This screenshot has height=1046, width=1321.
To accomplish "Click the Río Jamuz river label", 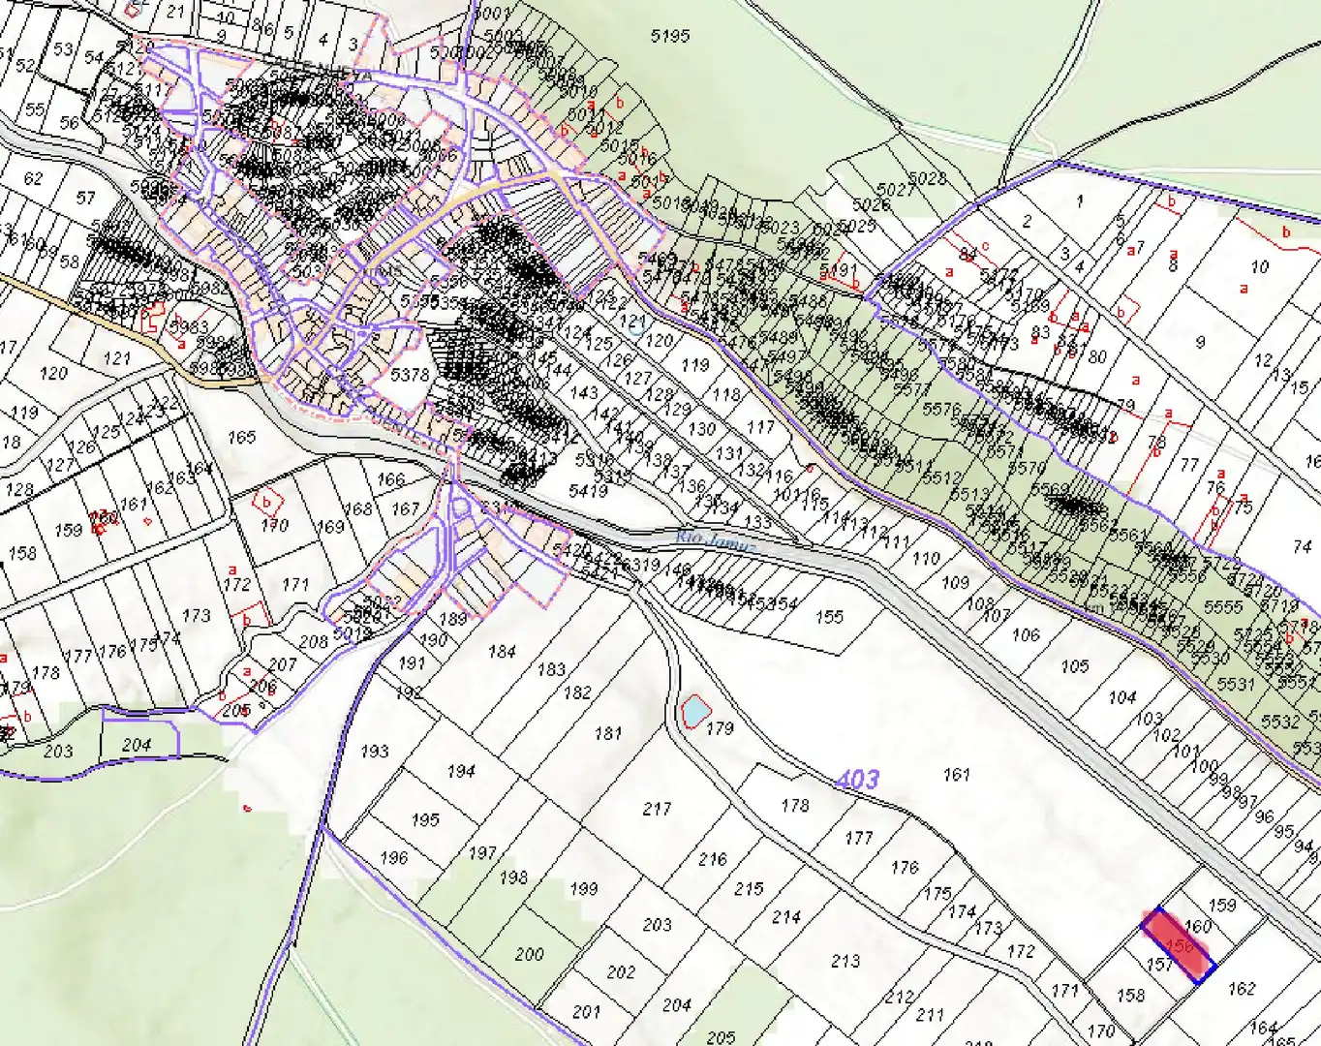I will [x=715, y=540].
